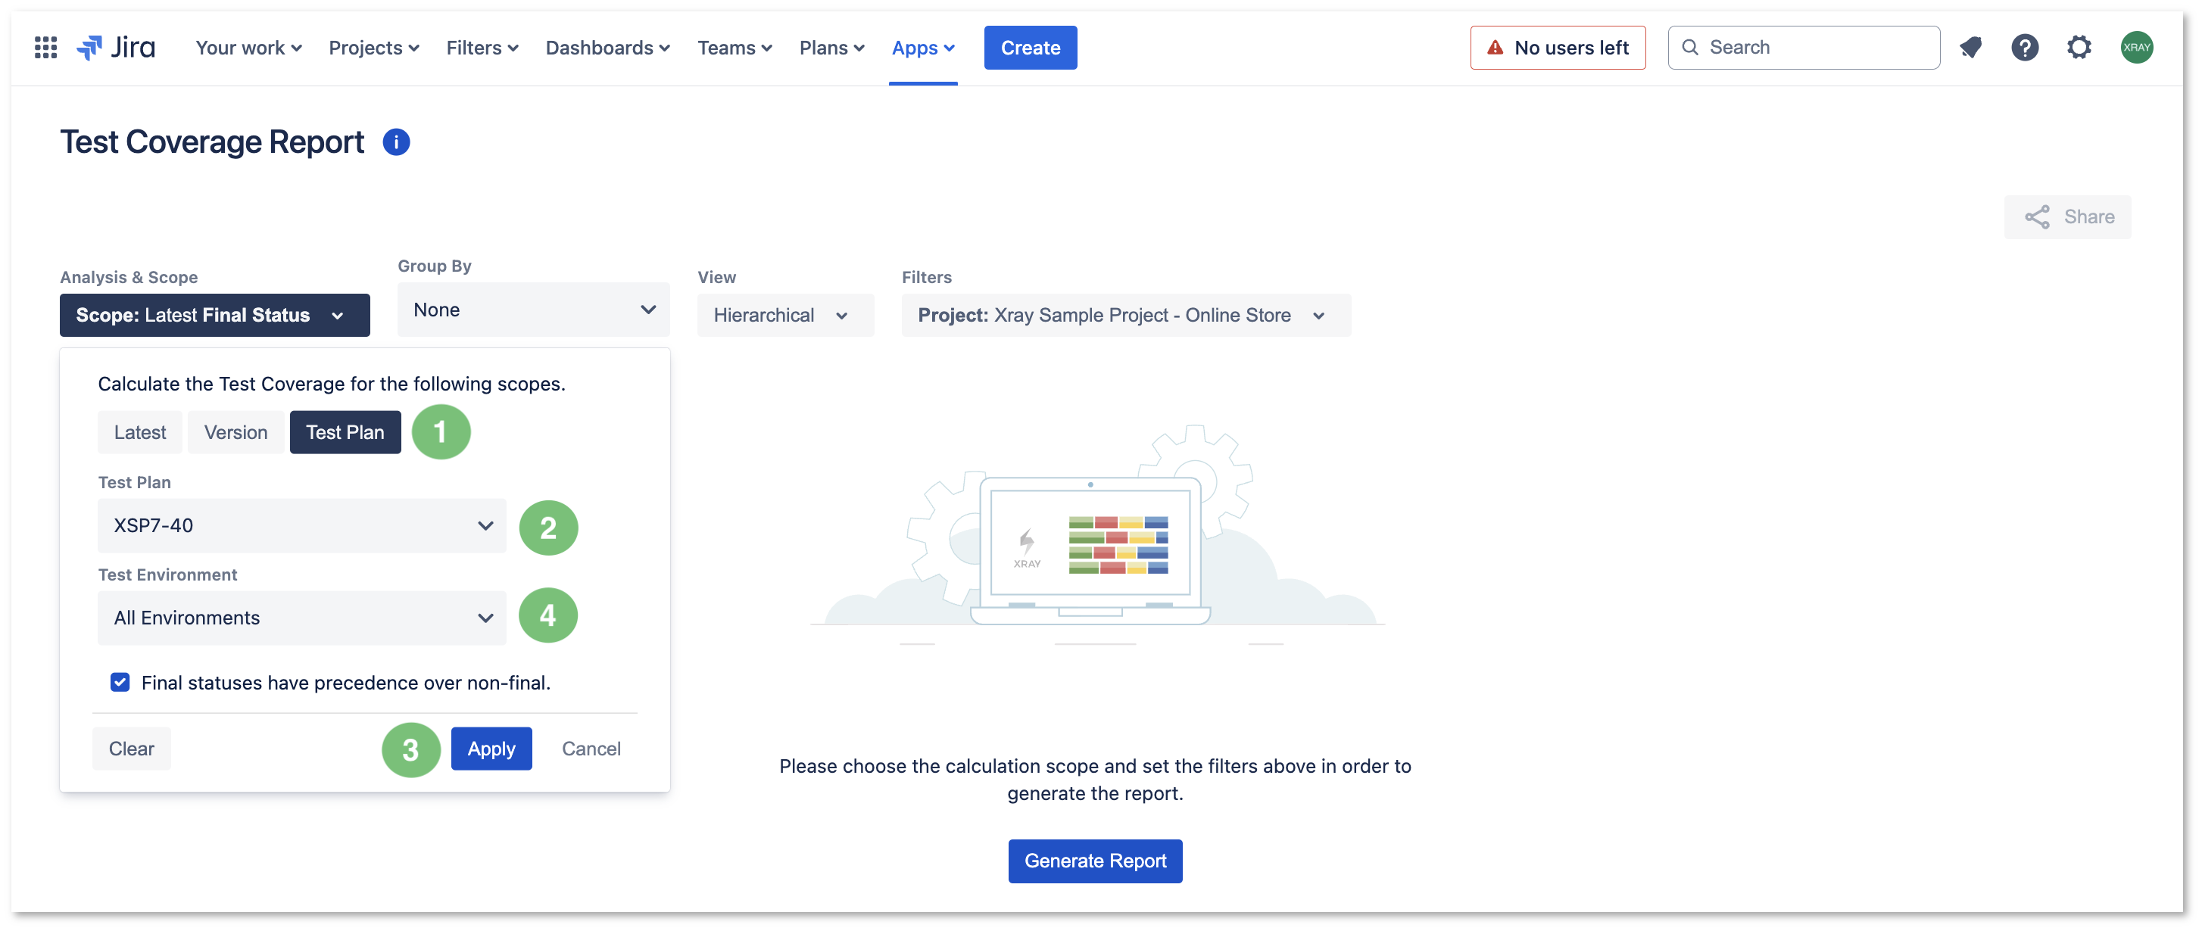Open the Teams menu
Viewport: 2202px width, 931px height.
[735, 48]
